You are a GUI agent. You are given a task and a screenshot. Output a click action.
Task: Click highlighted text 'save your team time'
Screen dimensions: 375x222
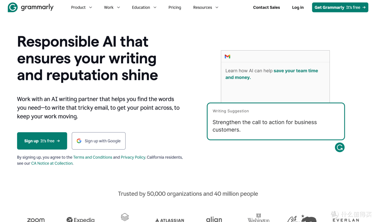click(296, 71)
